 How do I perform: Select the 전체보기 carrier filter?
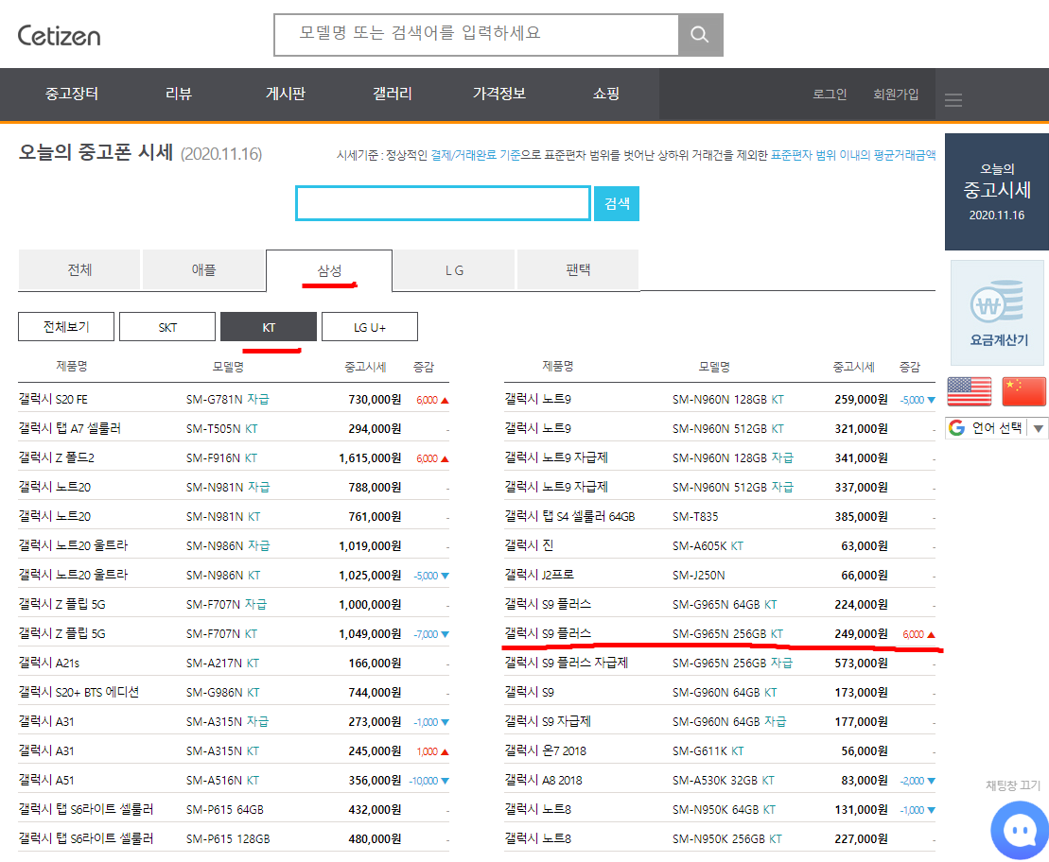(66, 327)
